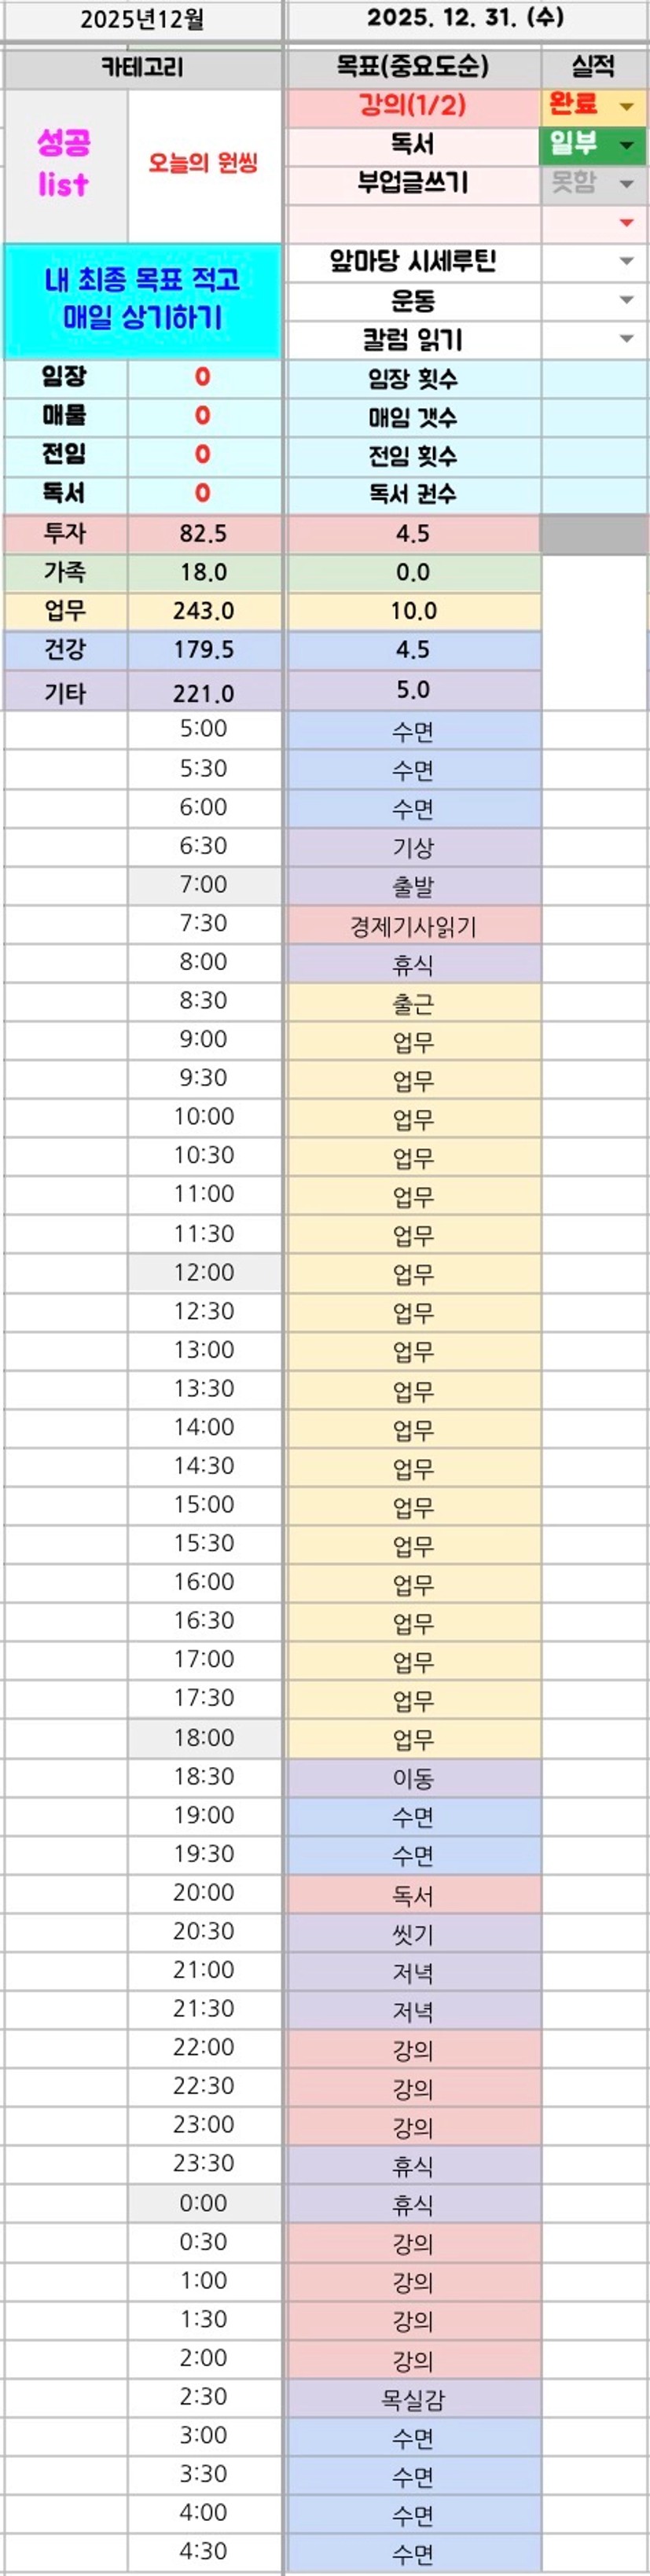Click the date cell 2025. 12. 31. (수)

(465, 18)
